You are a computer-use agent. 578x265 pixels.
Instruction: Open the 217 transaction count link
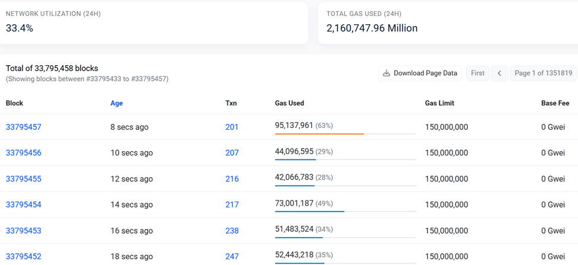tap(232, 205)
